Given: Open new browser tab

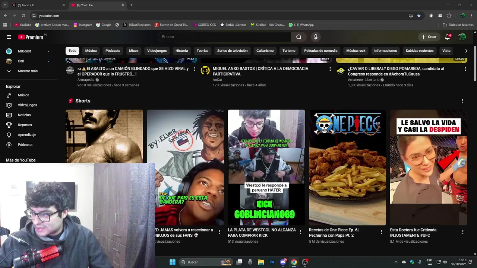Looking at the screenshot, I should click(132, 5).
